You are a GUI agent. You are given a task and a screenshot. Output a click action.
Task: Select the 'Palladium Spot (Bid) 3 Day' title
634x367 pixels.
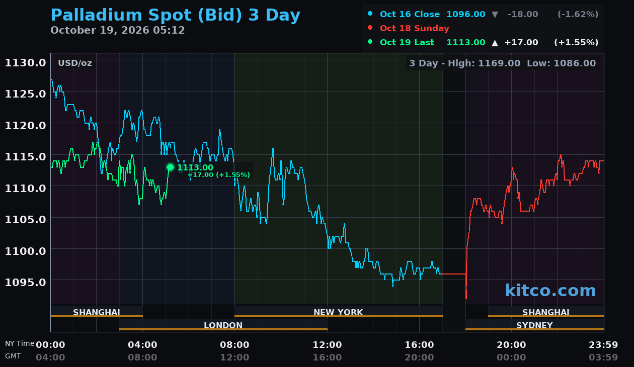click(176, 15)
